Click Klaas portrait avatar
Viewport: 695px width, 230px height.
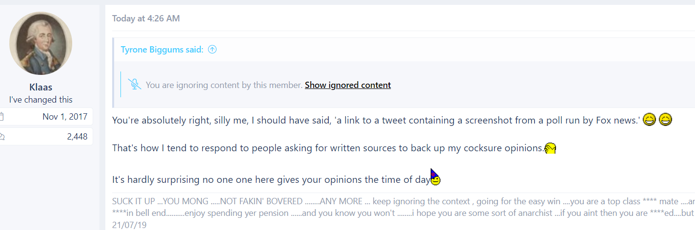(40, 43)
